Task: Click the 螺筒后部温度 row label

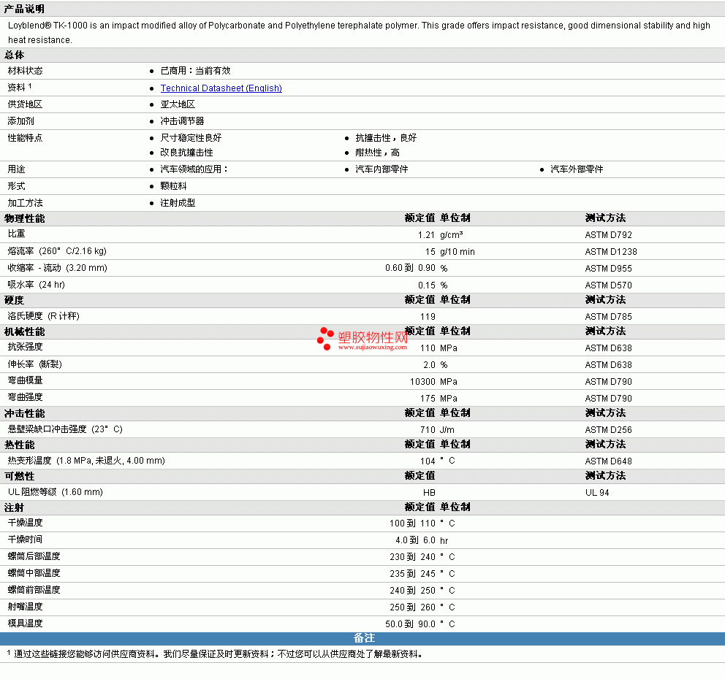Action: [x=34, y=556]
